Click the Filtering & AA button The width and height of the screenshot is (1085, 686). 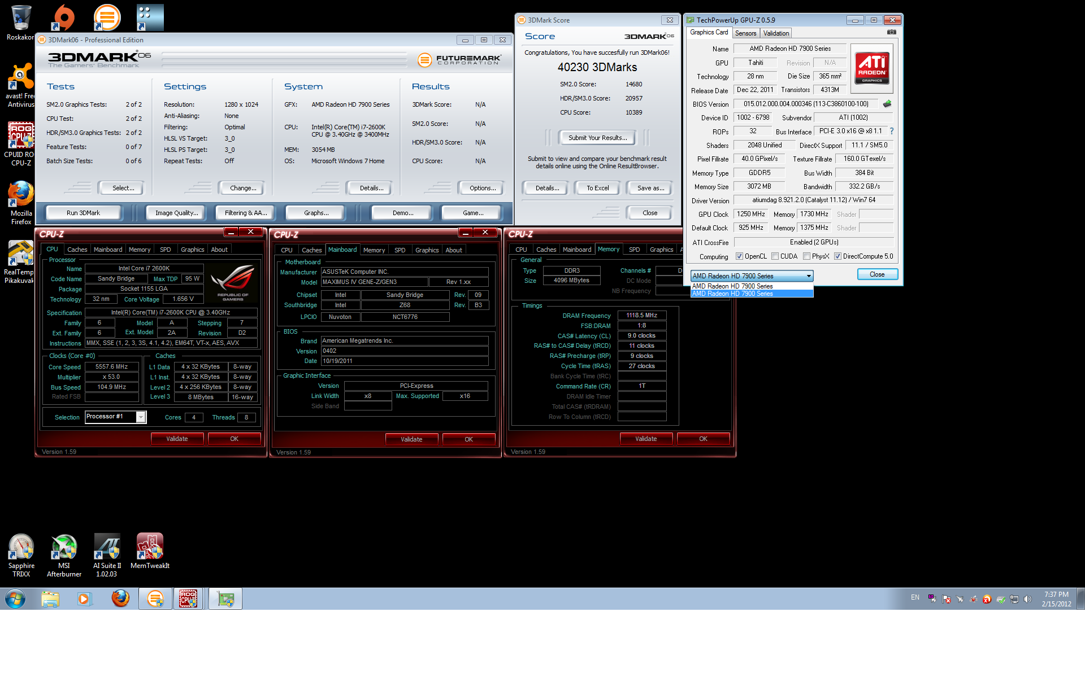245,213
